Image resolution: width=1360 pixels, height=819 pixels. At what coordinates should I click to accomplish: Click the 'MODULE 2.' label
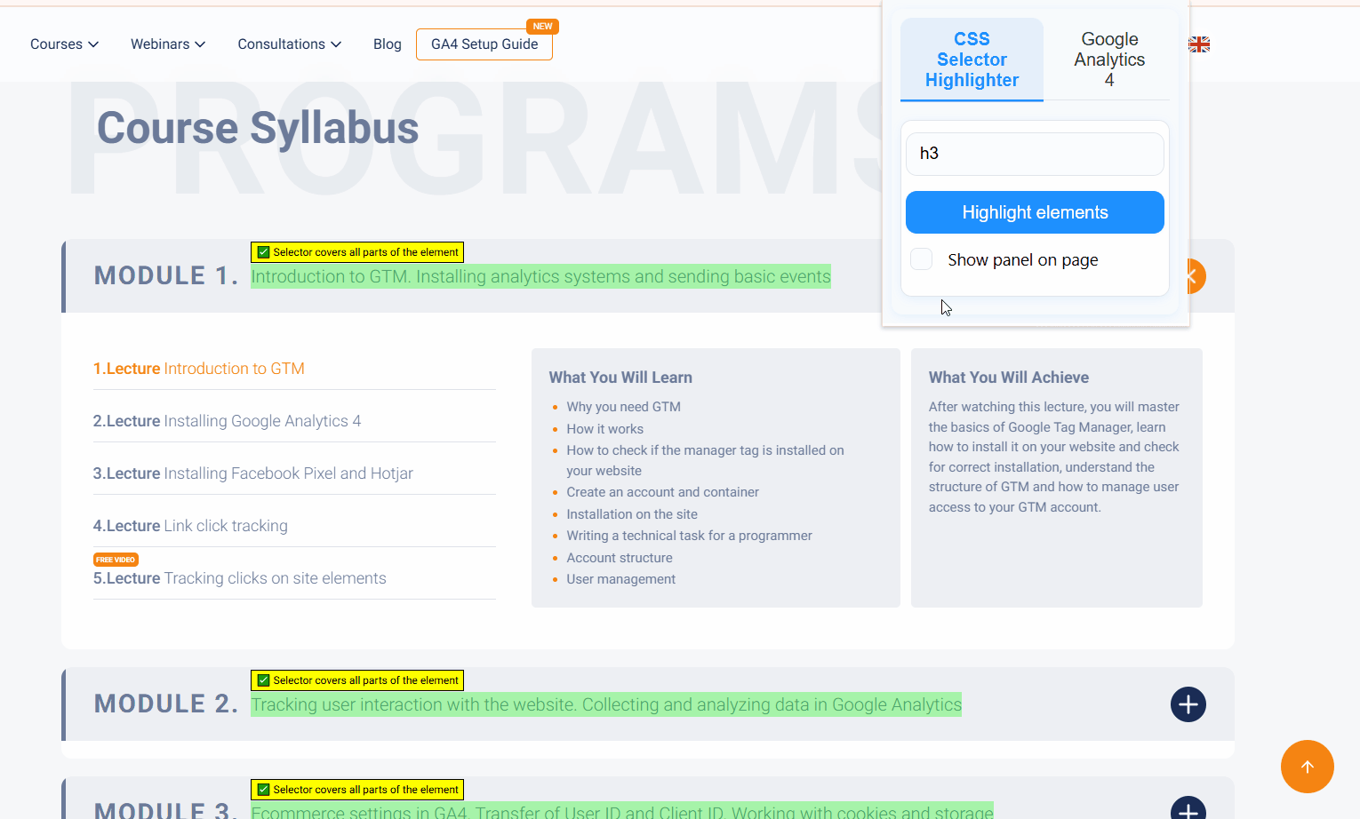[166, 704]
